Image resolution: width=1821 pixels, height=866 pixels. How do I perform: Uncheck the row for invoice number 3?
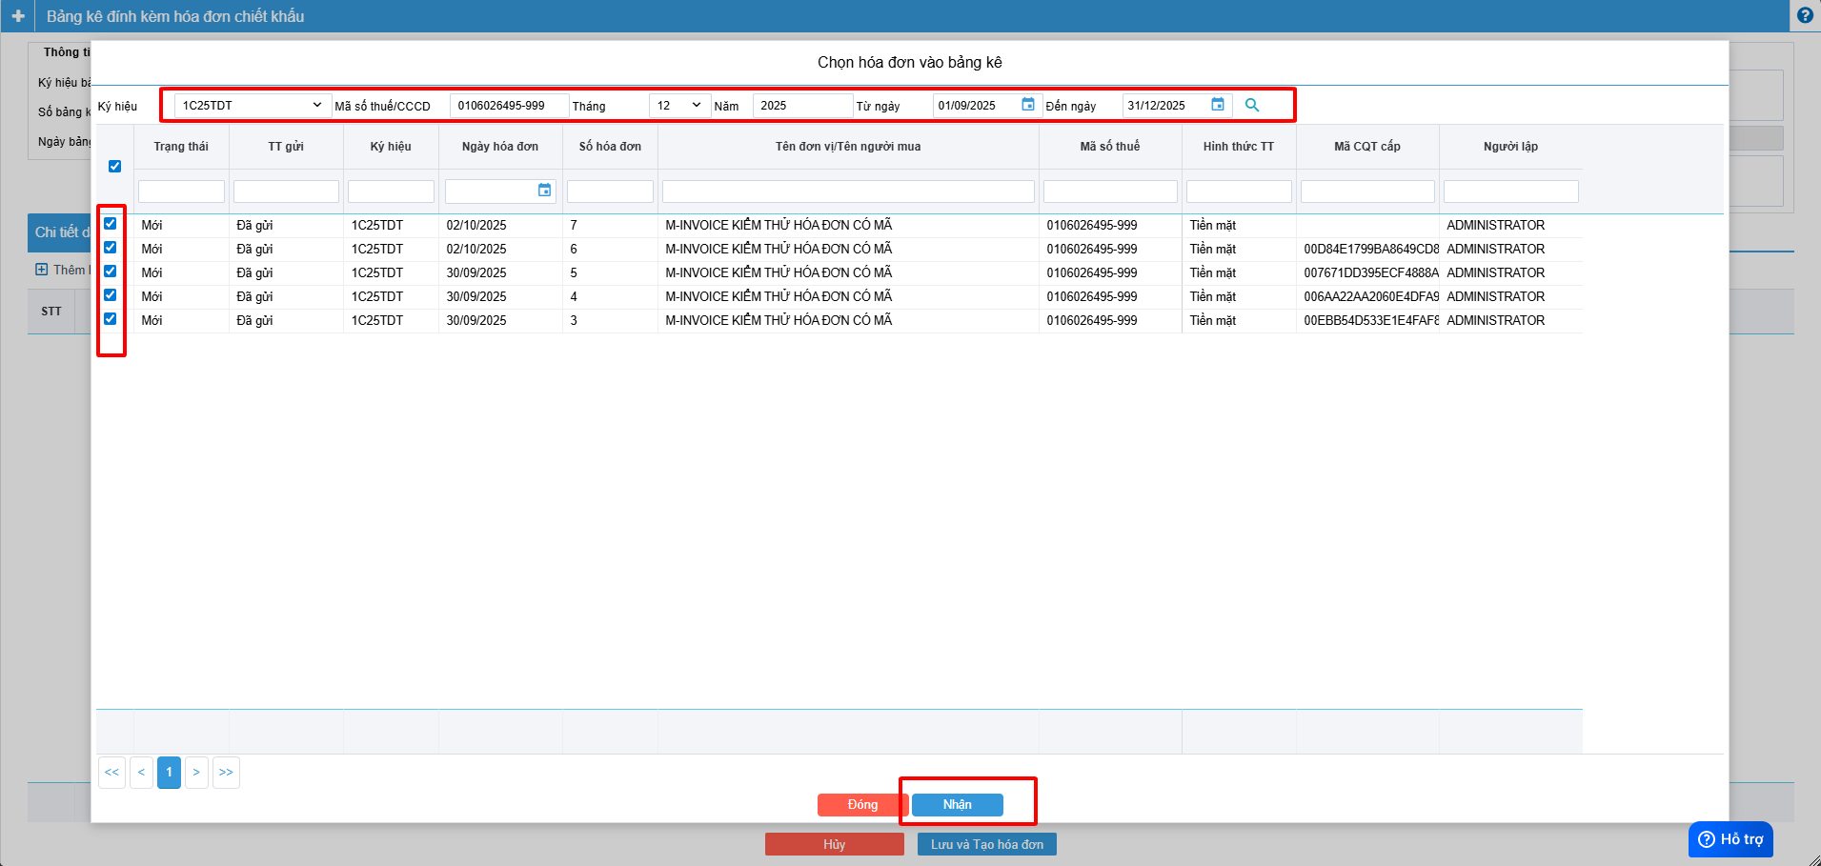pyautogui.click(x=111, y=319)
